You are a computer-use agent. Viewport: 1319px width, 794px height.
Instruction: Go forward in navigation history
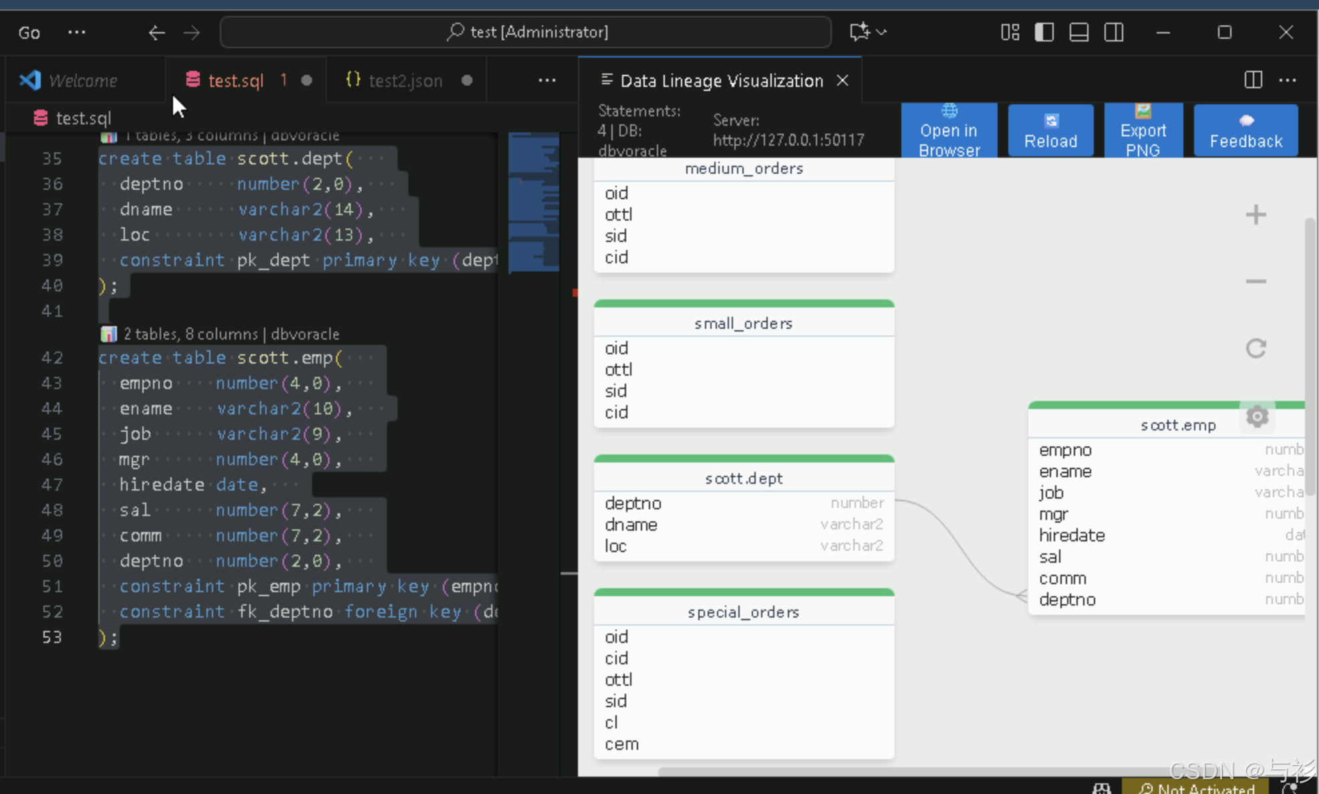[x=192, y=32]
